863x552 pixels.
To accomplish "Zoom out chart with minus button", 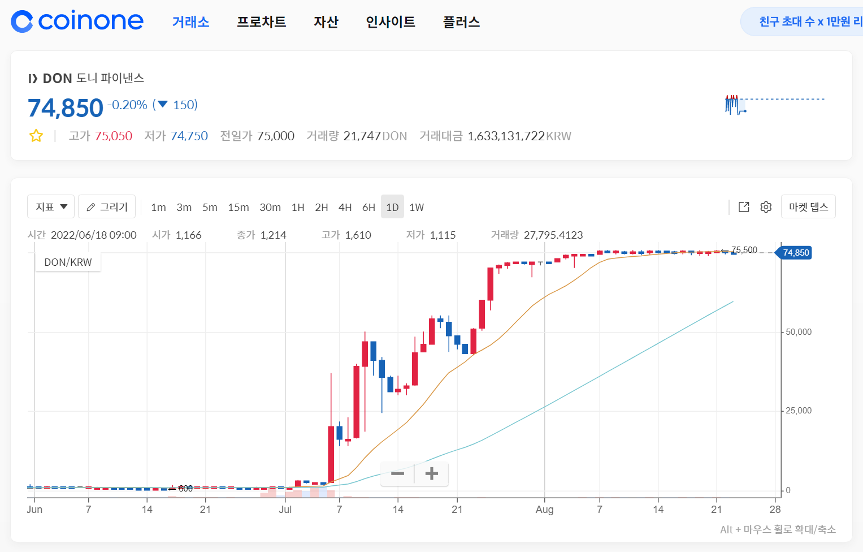I will [x=397, y=473].
